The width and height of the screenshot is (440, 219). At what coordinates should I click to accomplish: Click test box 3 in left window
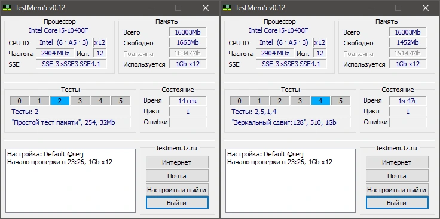pyautogui.click(x=80, y=101)
